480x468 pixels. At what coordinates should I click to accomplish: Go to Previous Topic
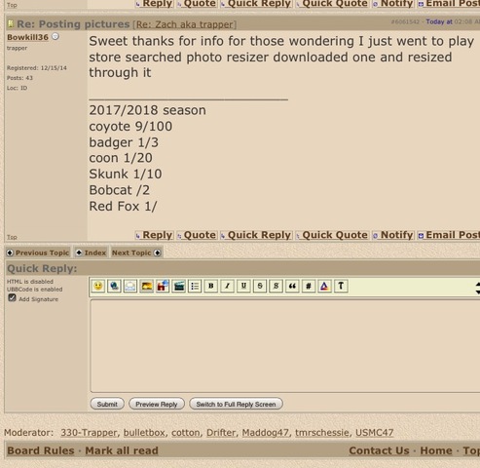pos(38,253)
